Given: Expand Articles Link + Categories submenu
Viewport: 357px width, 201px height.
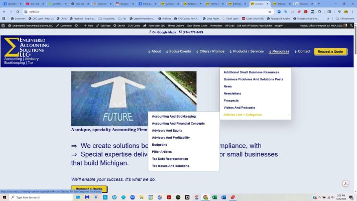Looking at the screenshot, I should tap(243, 115).
